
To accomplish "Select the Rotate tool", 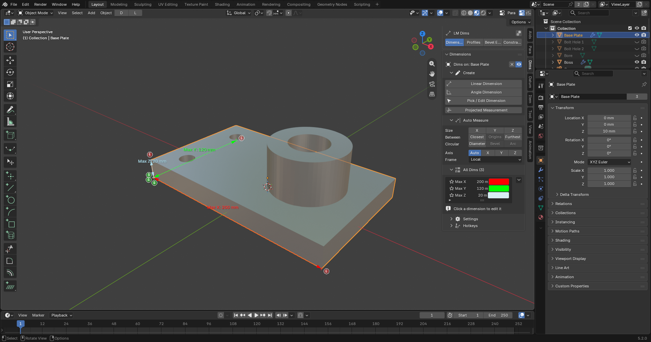I will coord(10,72).
